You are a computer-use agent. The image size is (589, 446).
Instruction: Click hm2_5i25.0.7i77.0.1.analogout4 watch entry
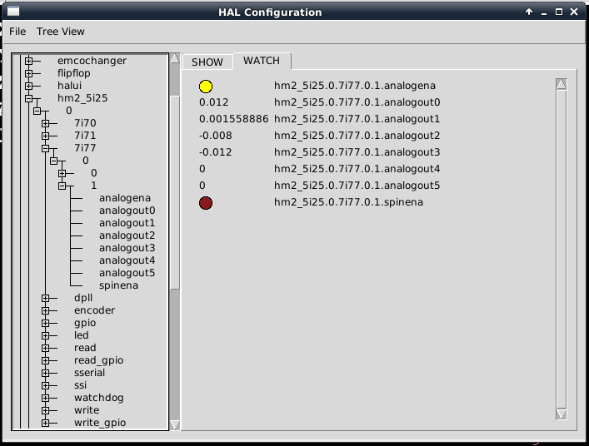point(357,169)
